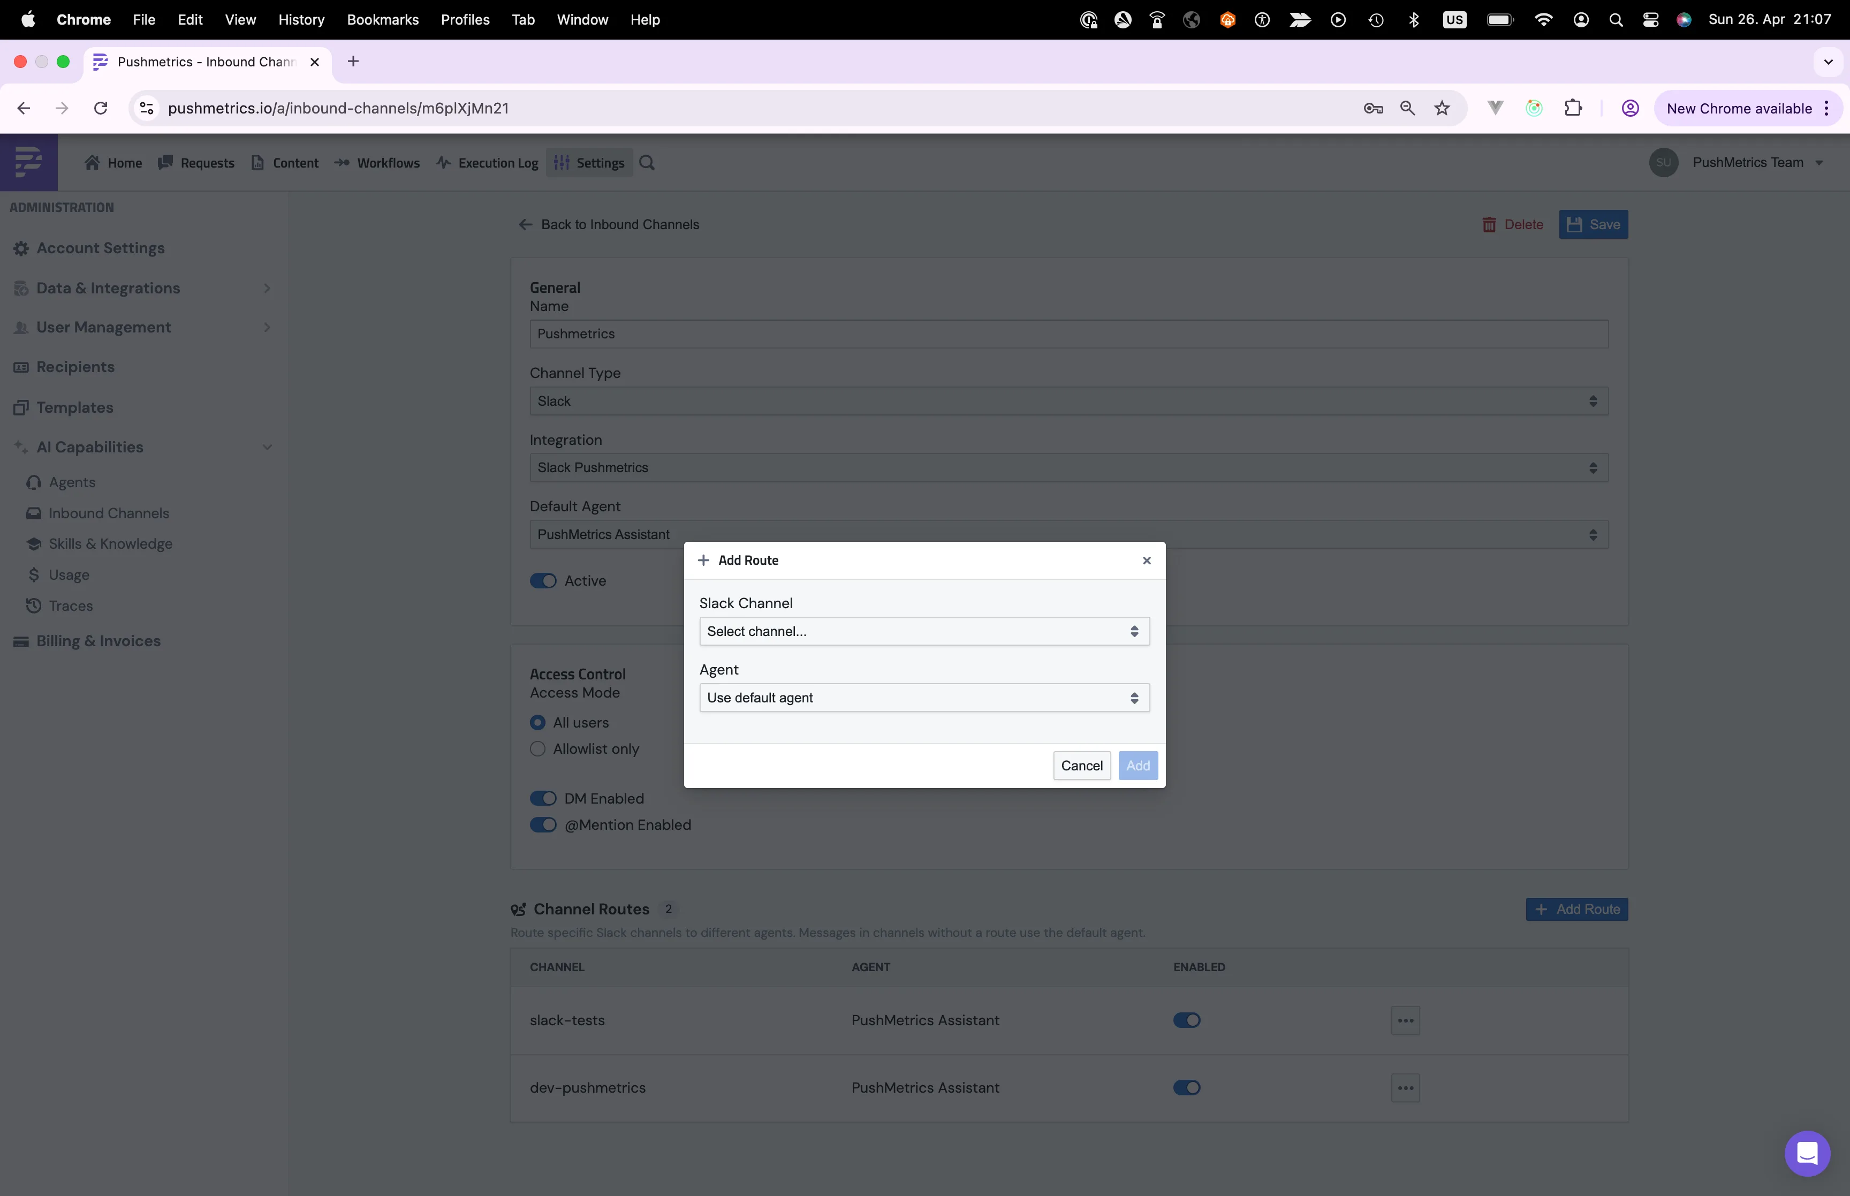Open Skills & Knowledge in the sidebar
Viewport: 1850px width, 1196px height.
(100, 543)
